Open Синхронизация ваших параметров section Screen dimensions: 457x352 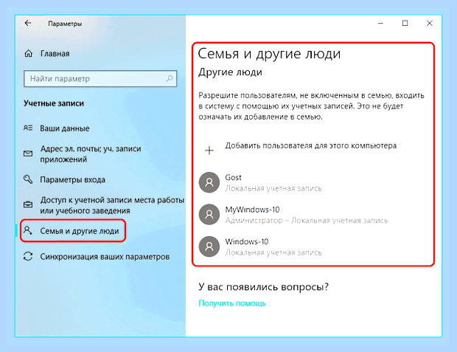tap(105, 257)
